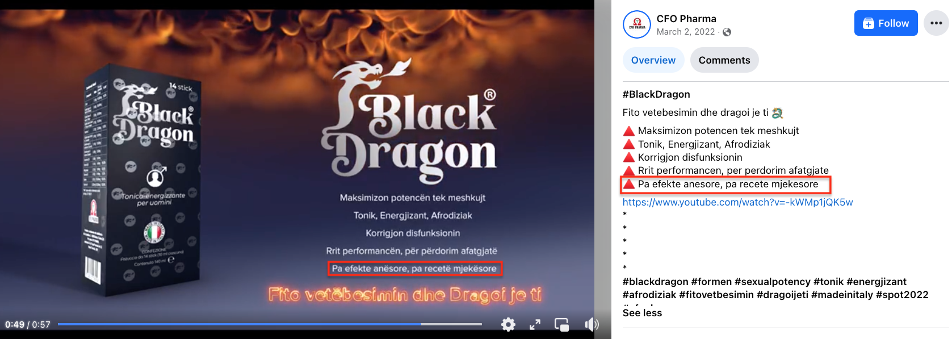Follow the CFO Pharma page
This screenshot has width=952, height=339.
(886, 23)
